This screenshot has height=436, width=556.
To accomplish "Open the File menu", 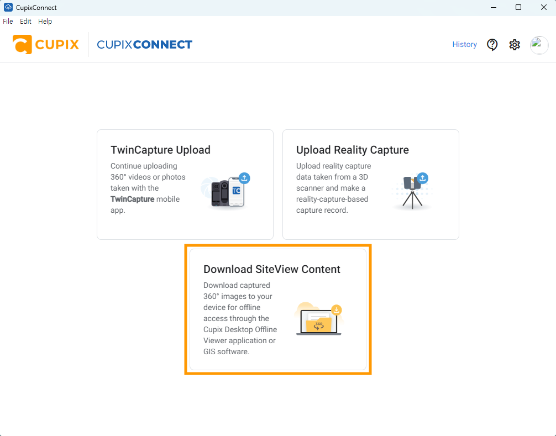I will point(8,21).
